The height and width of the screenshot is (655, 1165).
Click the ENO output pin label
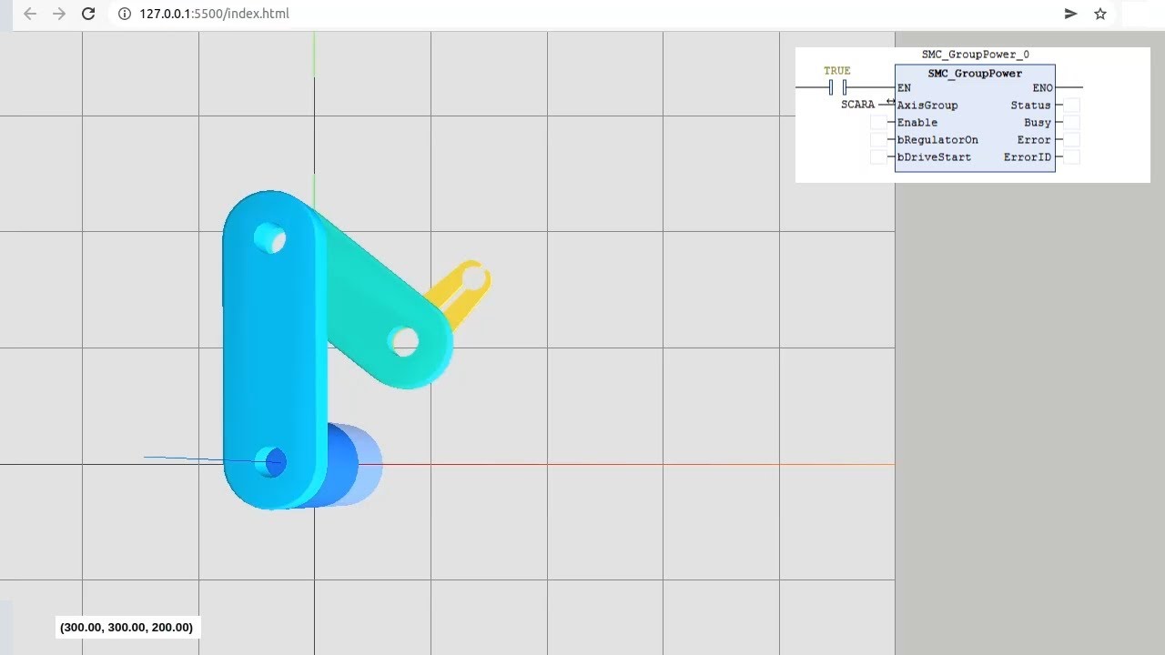1043,88
